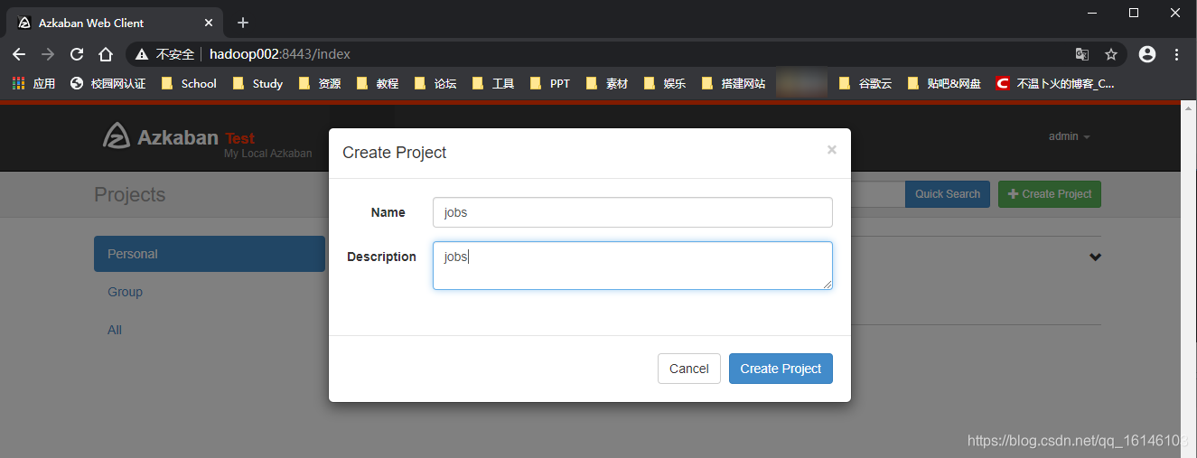Select the Group projects tab
The height and width of the screenshot is (458, 1197).
[125, 292]
